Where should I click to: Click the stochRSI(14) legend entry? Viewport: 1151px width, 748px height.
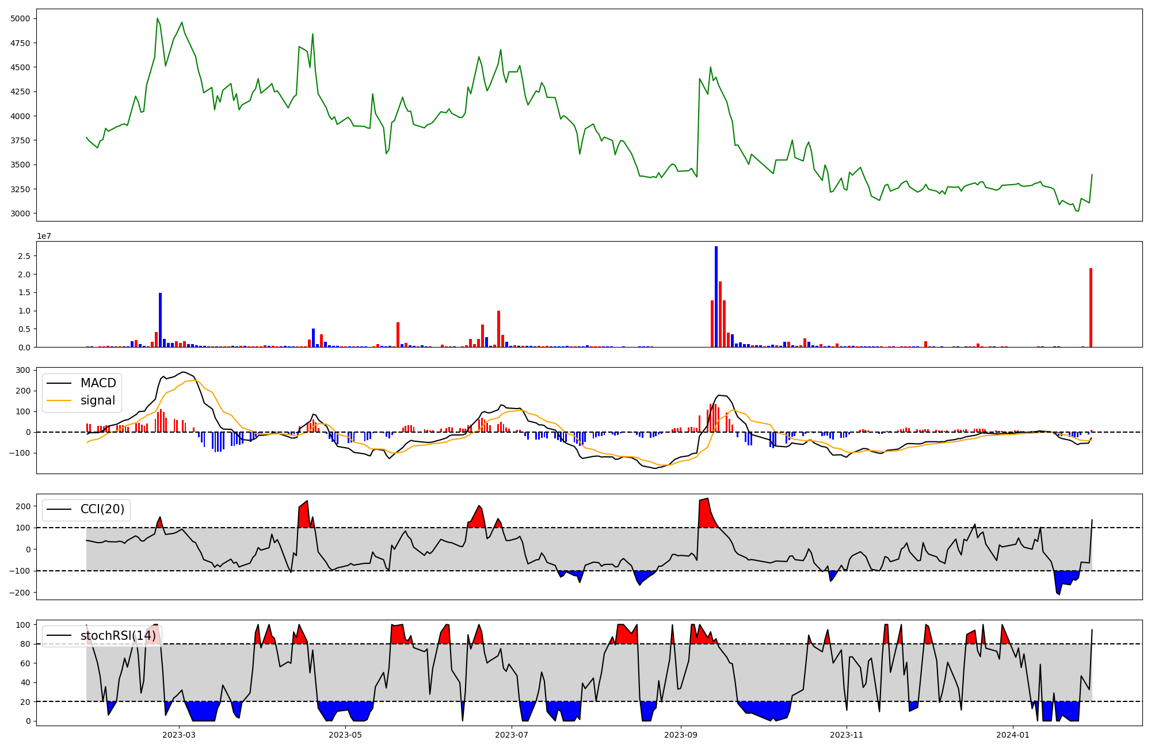point(118,636)
